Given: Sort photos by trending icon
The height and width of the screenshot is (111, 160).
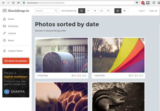Looking at the screenshot, I should pos(88,11).
